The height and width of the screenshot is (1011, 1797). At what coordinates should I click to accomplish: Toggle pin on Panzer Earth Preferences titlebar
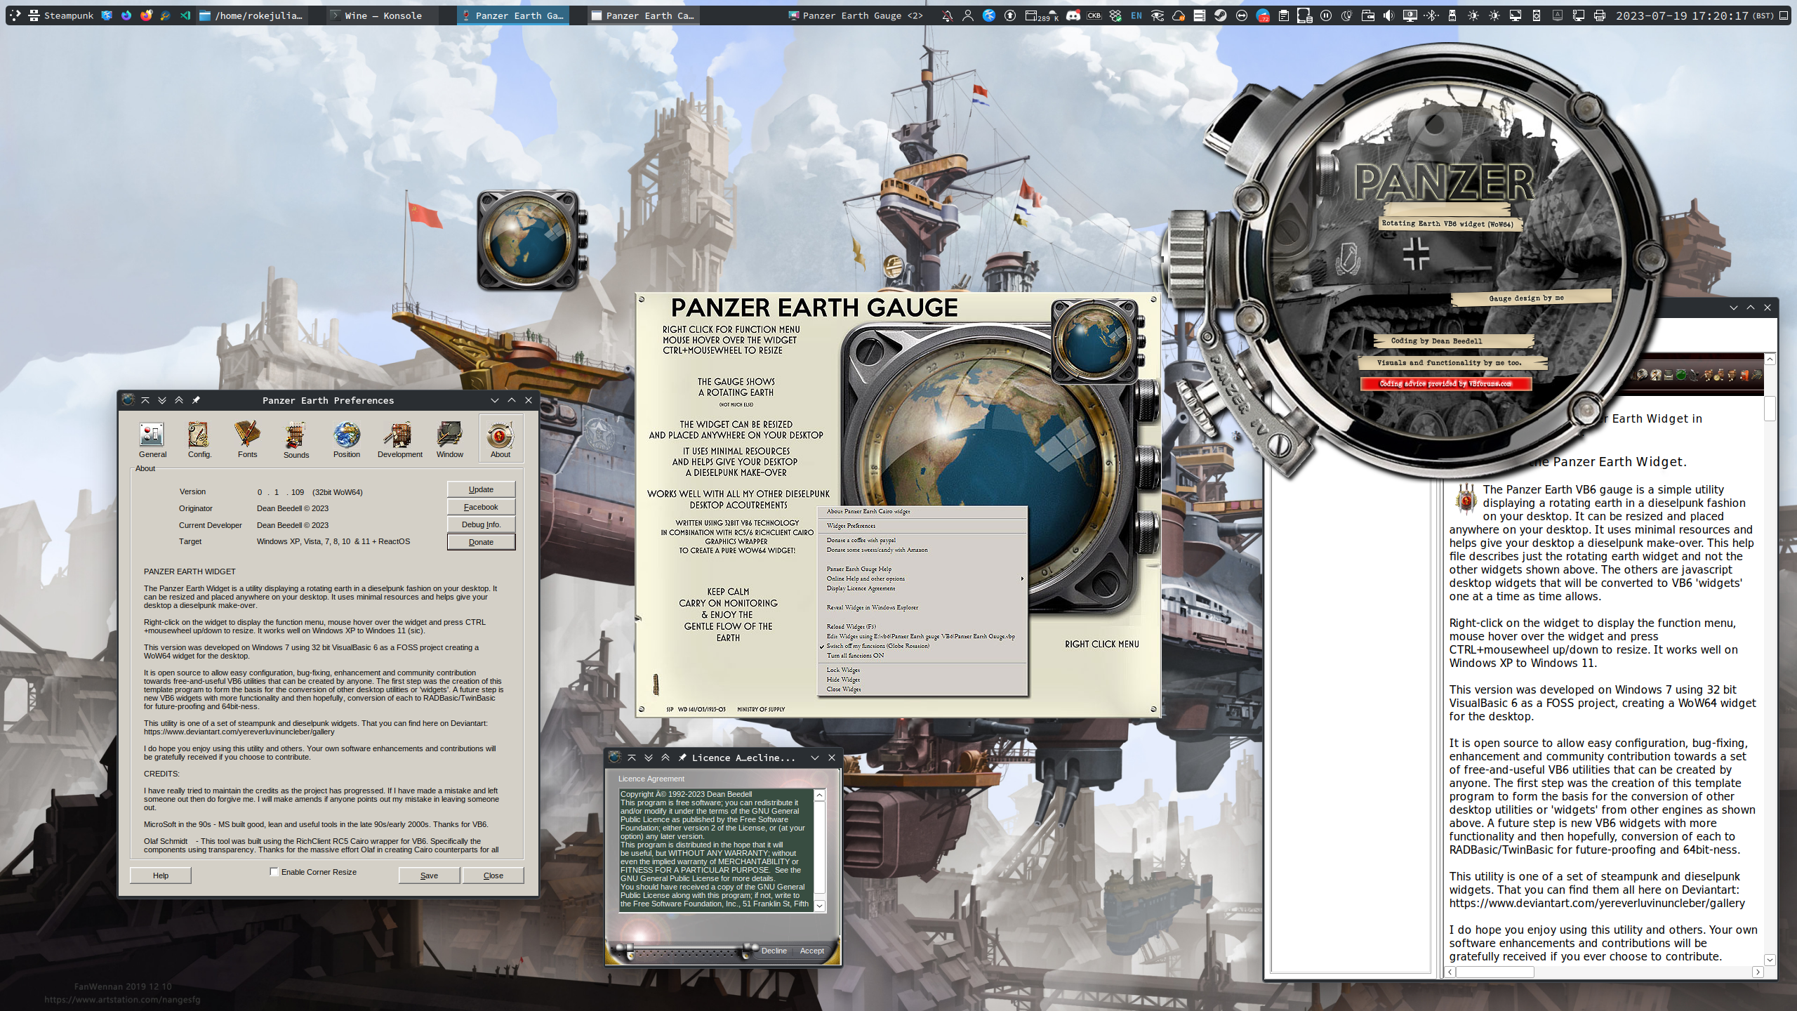[196, 400]
